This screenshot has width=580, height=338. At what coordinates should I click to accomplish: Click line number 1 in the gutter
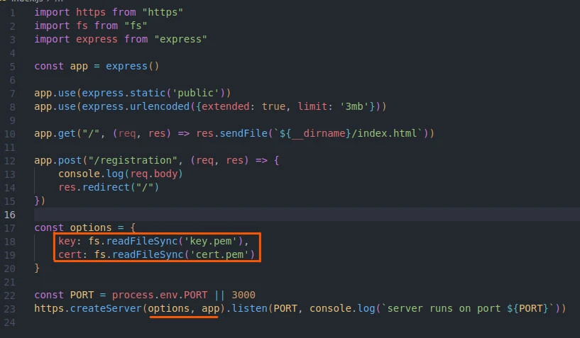click(x=12, y=13)
